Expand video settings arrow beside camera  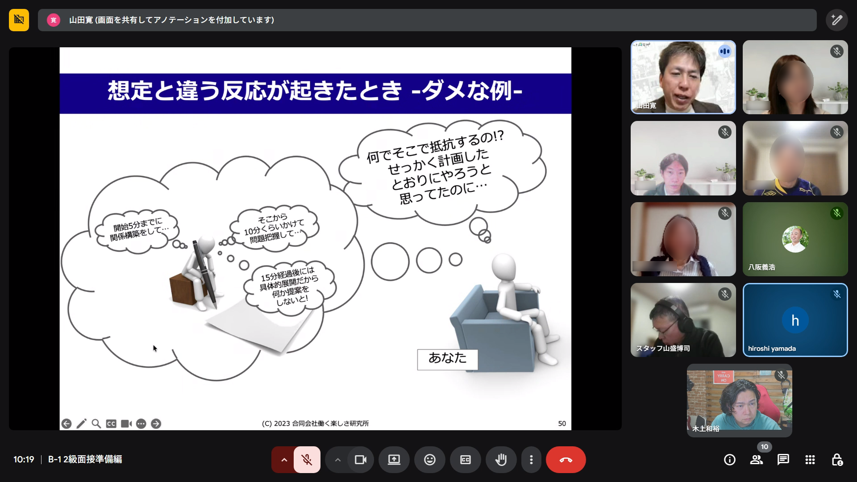click(337, 460)
